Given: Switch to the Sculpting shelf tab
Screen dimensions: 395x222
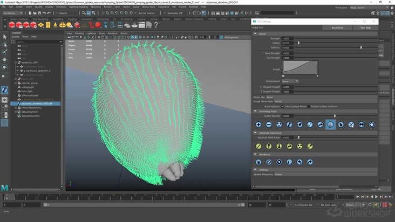Looking at the screenshot, I should (x=57, y=19).
